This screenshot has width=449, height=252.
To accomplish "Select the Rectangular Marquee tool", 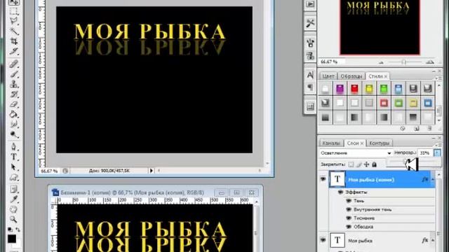I will coord(14,11).
